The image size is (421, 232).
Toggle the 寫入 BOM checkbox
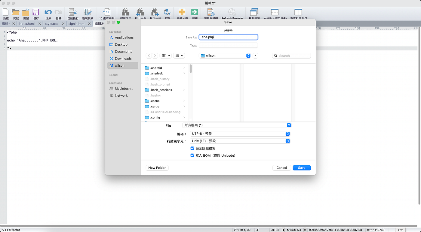pos(192,155)
